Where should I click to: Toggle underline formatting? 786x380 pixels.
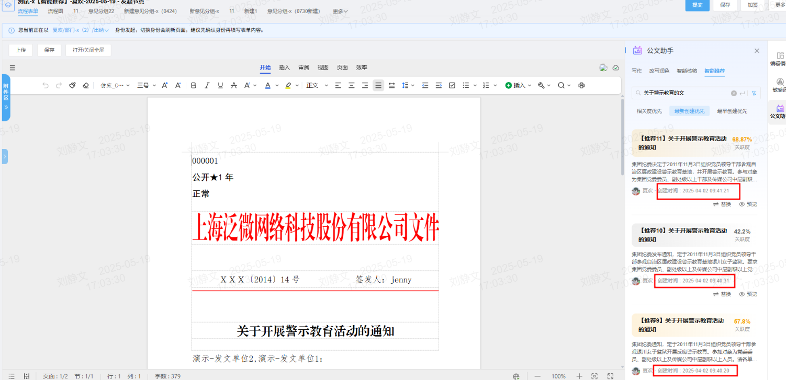point(220,85)
